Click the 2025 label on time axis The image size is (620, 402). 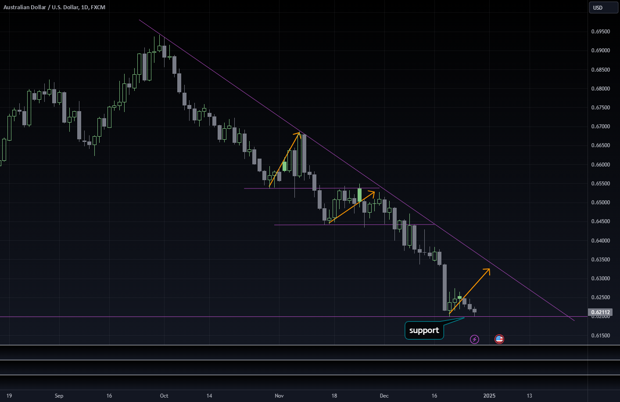[x=489, y=396]
